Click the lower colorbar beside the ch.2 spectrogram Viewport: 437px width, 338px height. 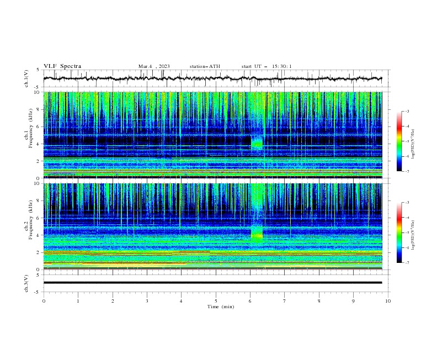(x=399, y=233)
